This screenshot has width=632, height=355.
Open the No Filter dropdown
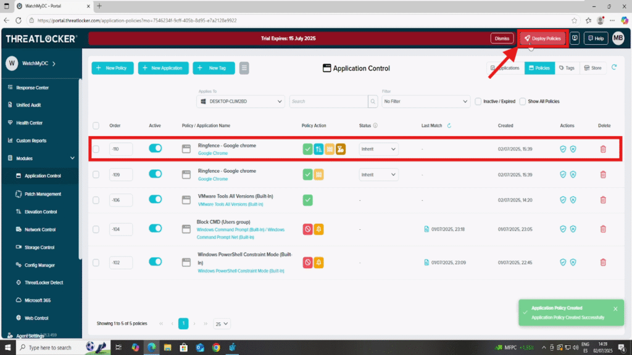[426, 102]
